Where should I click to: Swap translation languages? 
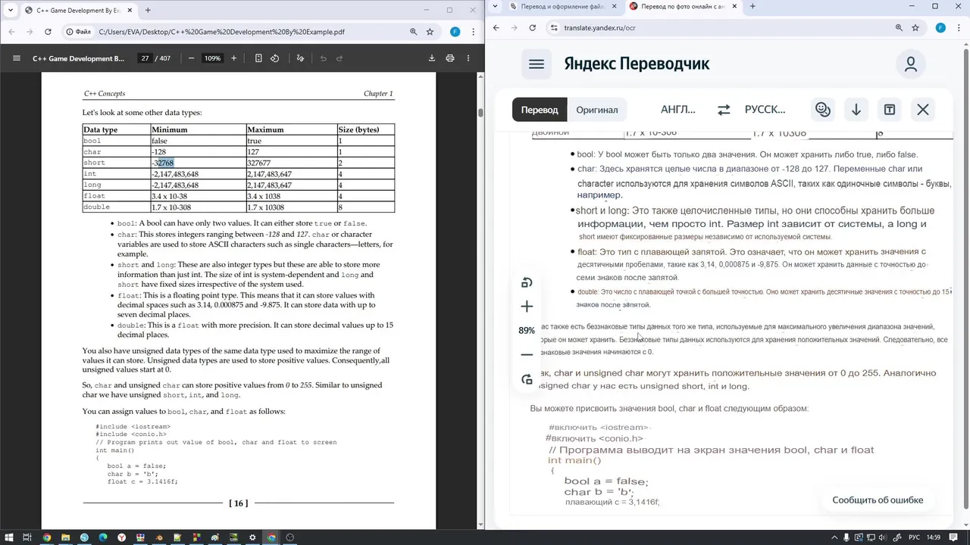pos(724,110)
